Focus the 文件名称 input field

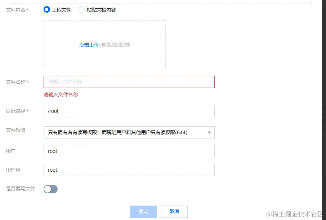point(129,82)
